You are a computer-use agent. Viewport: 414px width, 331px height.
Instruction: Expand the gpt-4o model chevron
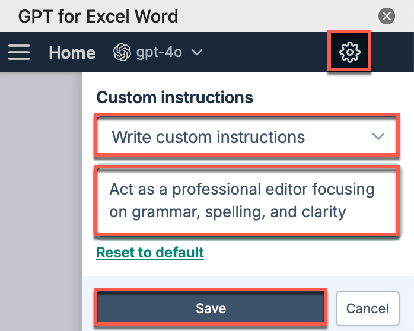point(197,52)
